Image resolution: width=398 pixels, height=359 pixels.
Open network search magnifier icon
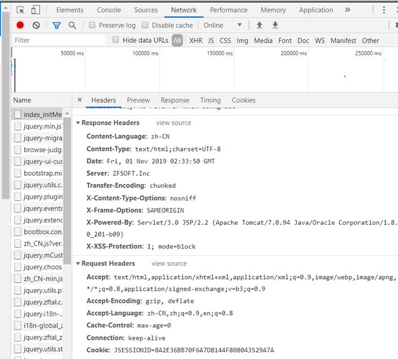coord(72,25)
